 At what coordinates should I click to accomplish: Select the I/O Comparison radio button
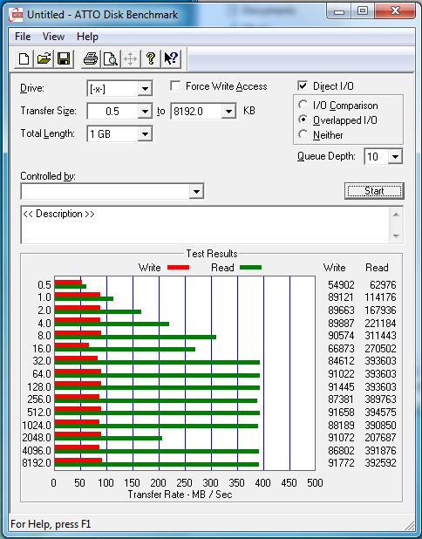click(x=303, y=105)
